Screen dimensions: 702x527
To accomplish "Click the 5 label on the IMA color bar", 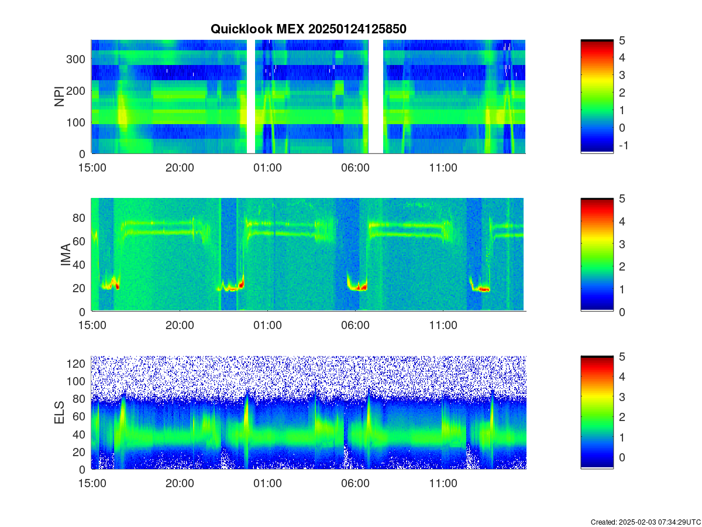I will (x=622, y=199).
